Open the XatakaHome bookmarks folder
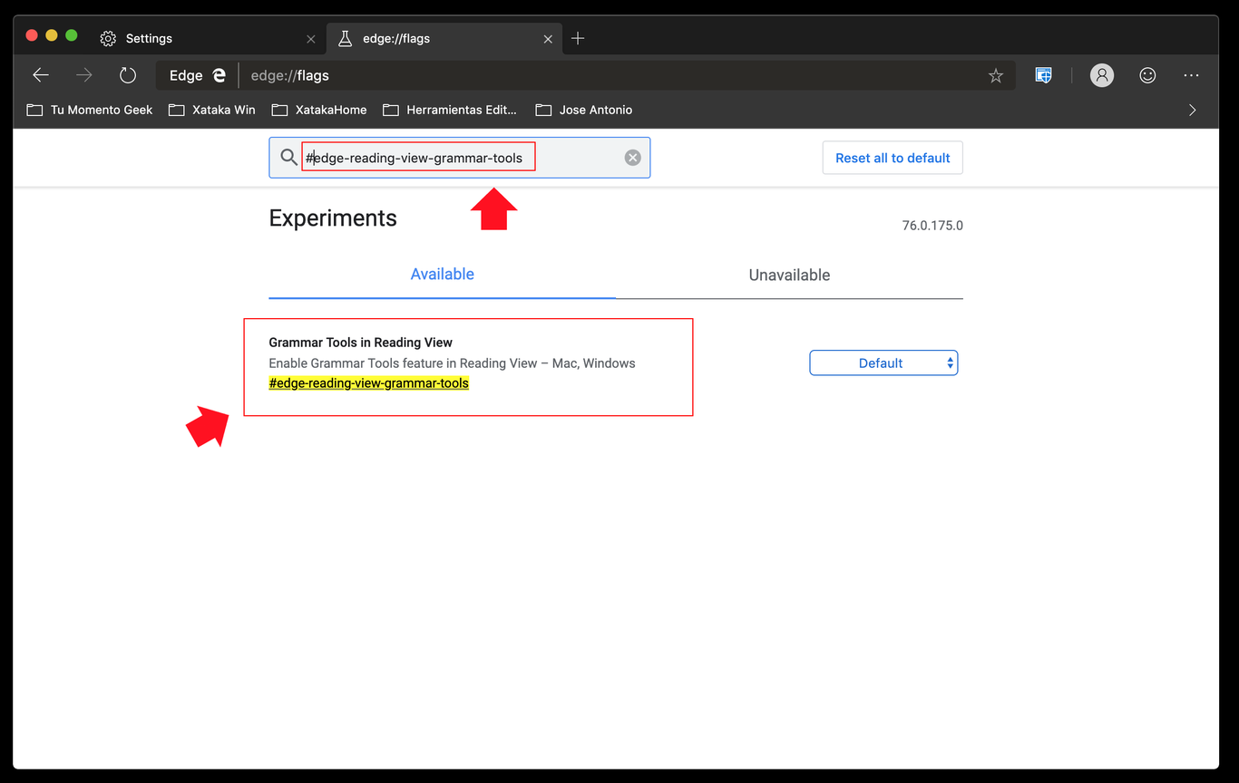 (319, 110)
